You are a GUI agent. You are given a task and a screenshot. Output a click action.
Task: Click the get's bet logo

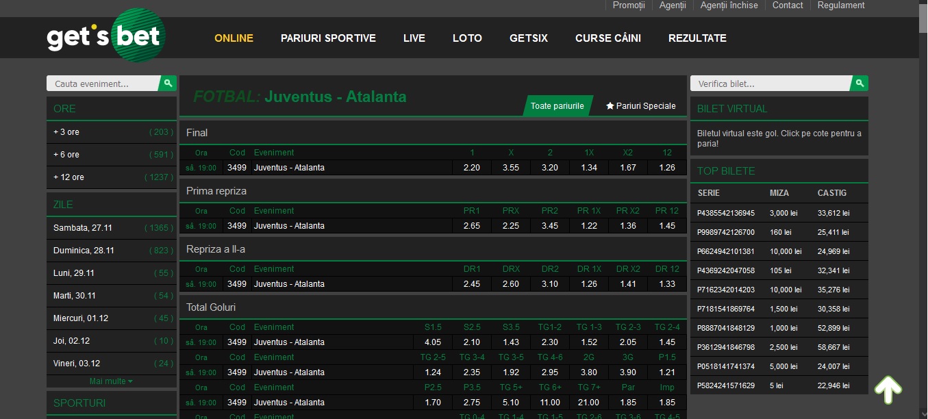coord(106,36)
